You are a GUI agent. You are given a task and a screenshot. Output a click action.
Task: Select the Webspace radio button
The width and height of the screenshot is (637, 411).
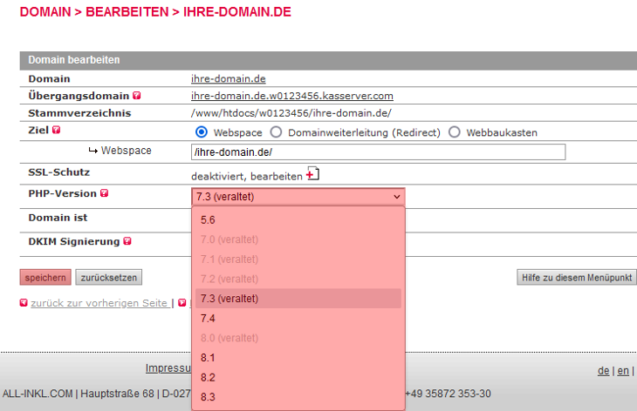pyautogui.click(x=202, y=132)
